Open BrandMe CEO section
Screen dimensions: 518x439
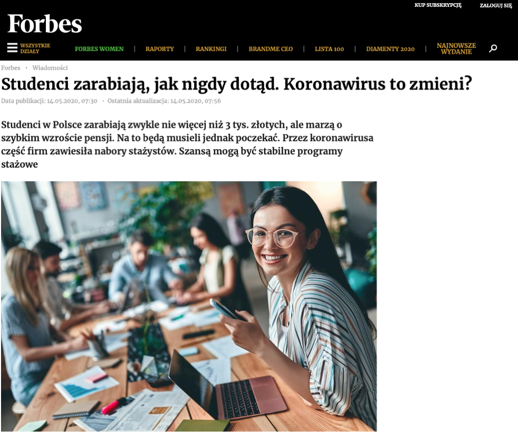coord(271,49)
